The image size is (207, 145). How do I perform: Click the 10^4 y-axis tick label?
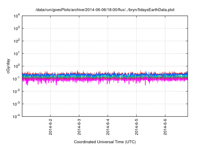(17, 16)
